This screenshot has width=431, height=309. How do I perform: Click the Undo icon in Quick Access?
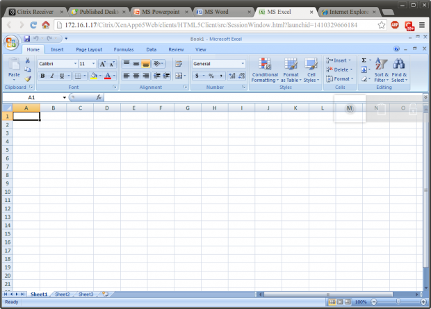pyautogui.click(x=35, y=39)
